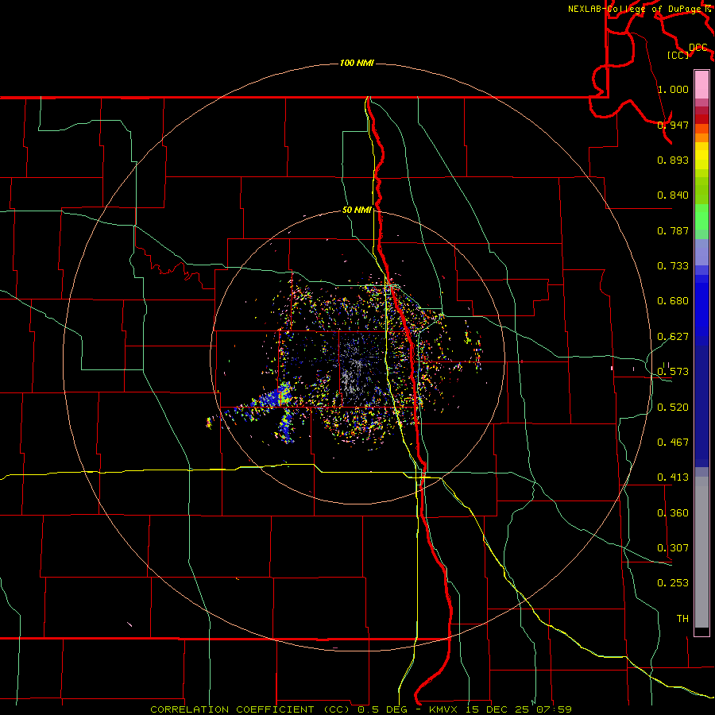Select the 0.627 legend value
The image size is (715, 715).
(x=673, y=336)
